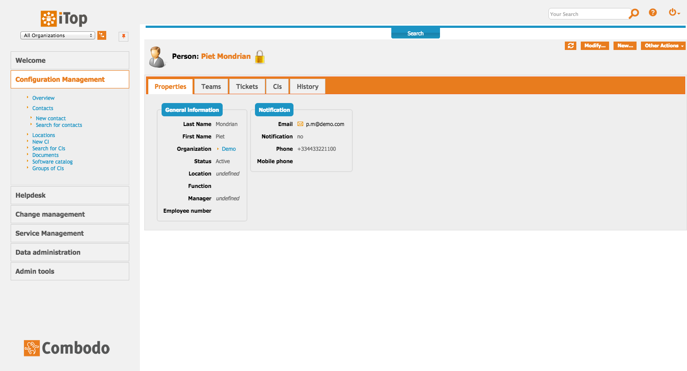Open the All Organizations dropdown

pyautogui.click(x=58, y=35)
